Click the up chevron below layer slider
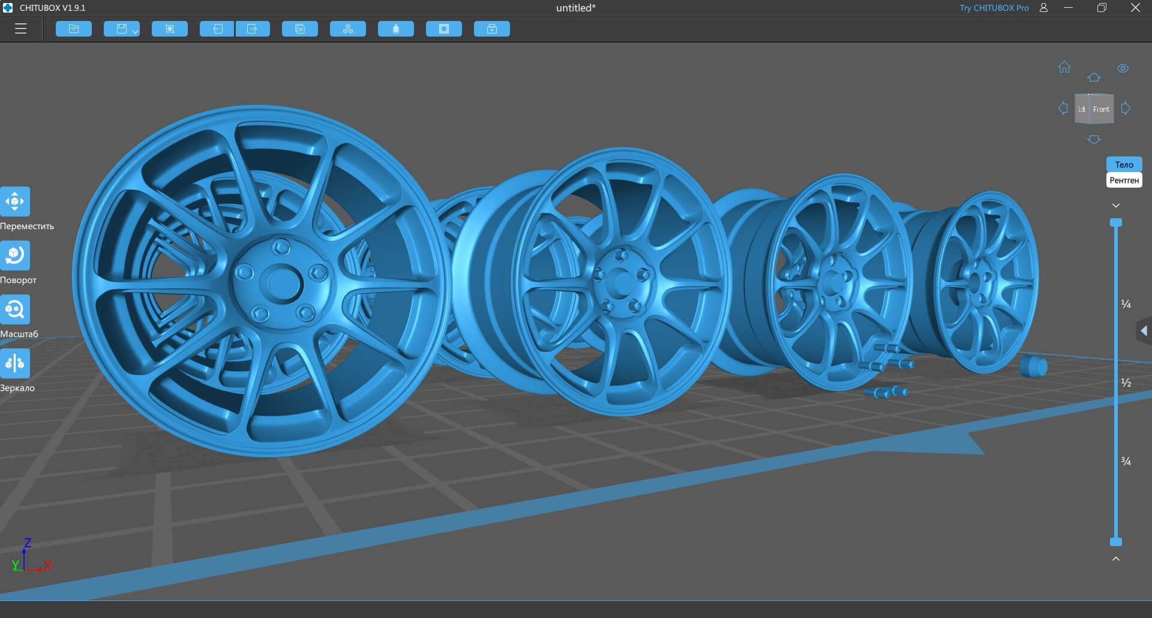The height and width of the screenshot is (618, 1152). point(1116,559)
